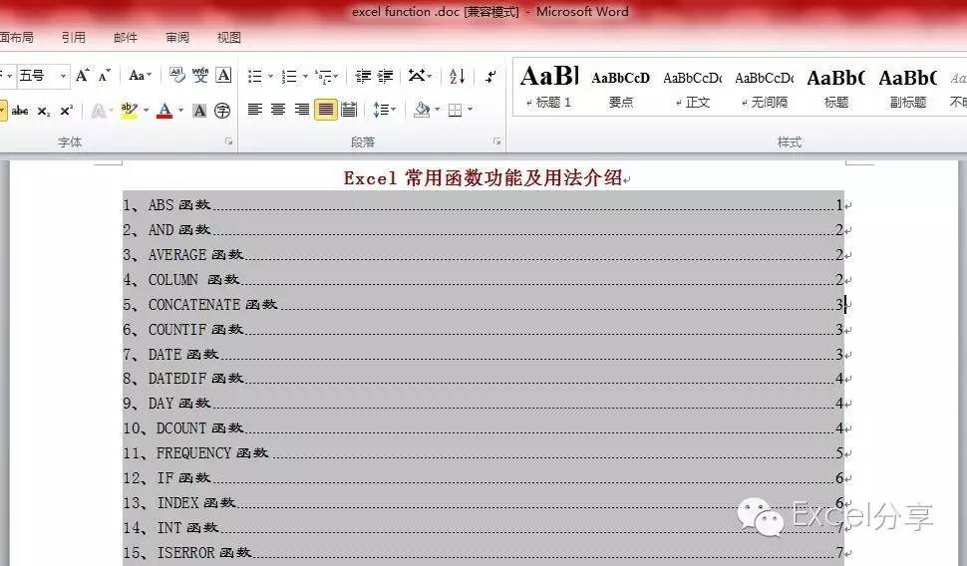Click the Increase Indent icon
967x566 pixels.
pyautogui.click(x=386, y=76)
